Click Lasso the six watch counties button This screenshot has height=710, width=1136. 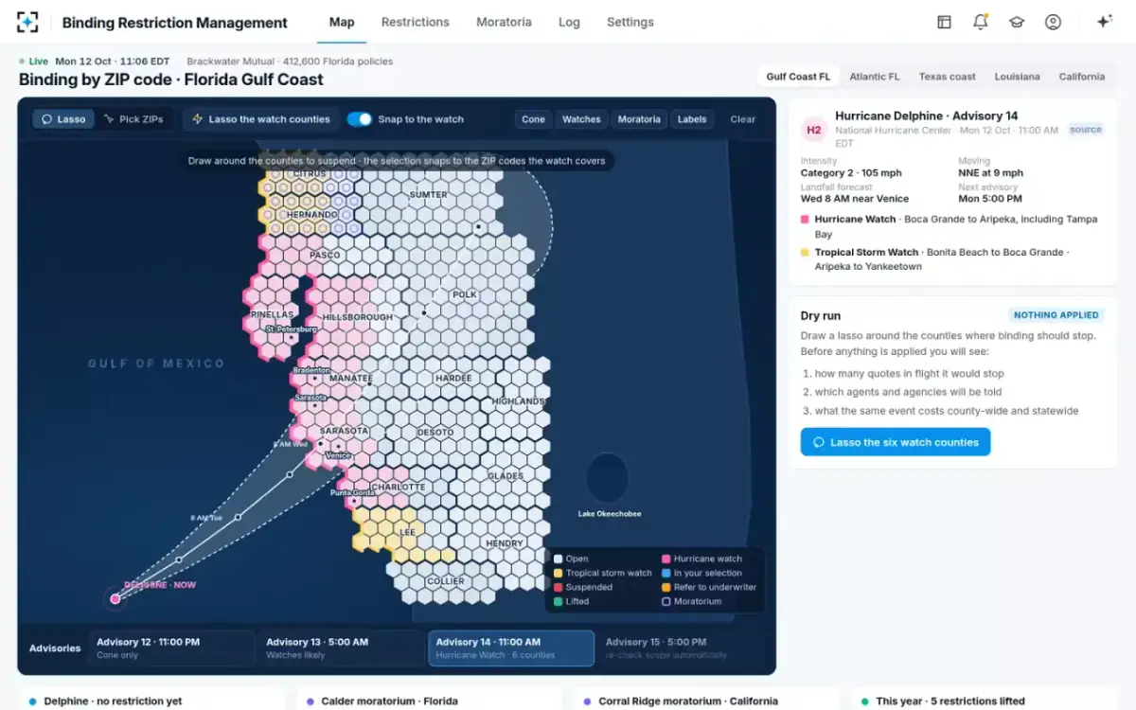pos(896,442)
